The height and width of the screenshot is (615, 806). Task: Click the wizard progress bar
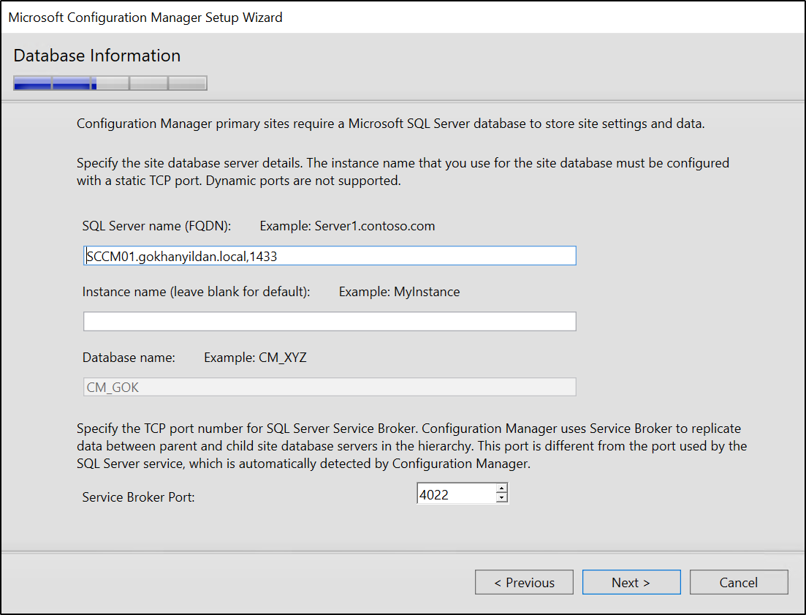110,83
